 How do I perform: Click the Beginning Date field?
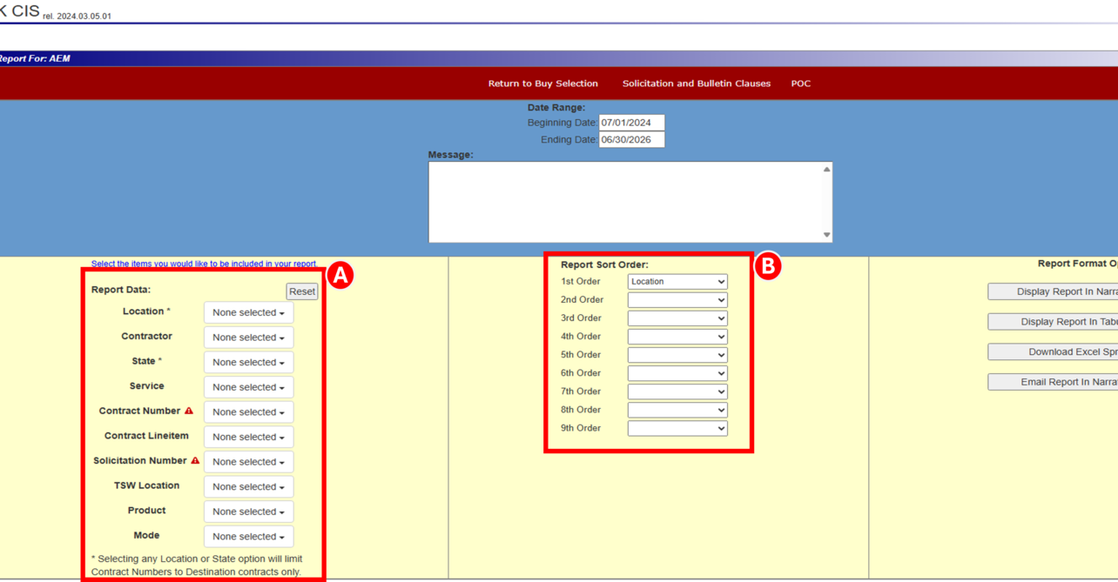pos(631,123)
